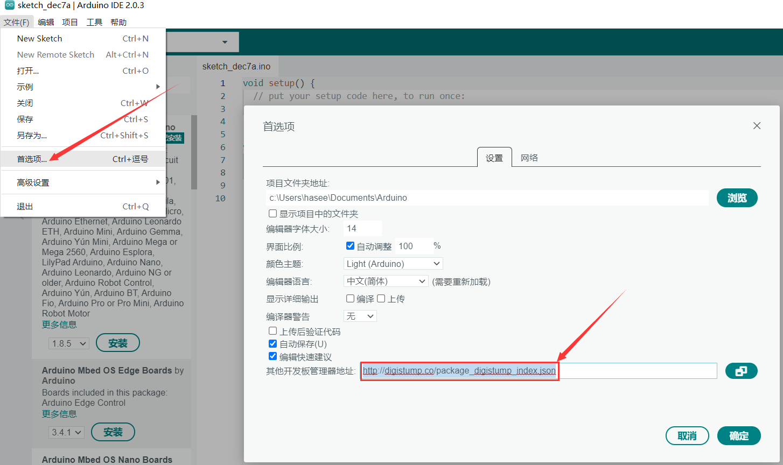This screenshot has width=783, height=465.
Task: Click the Arduino Mbed OS Nano Boards title
Action: (x=107, y=460)
